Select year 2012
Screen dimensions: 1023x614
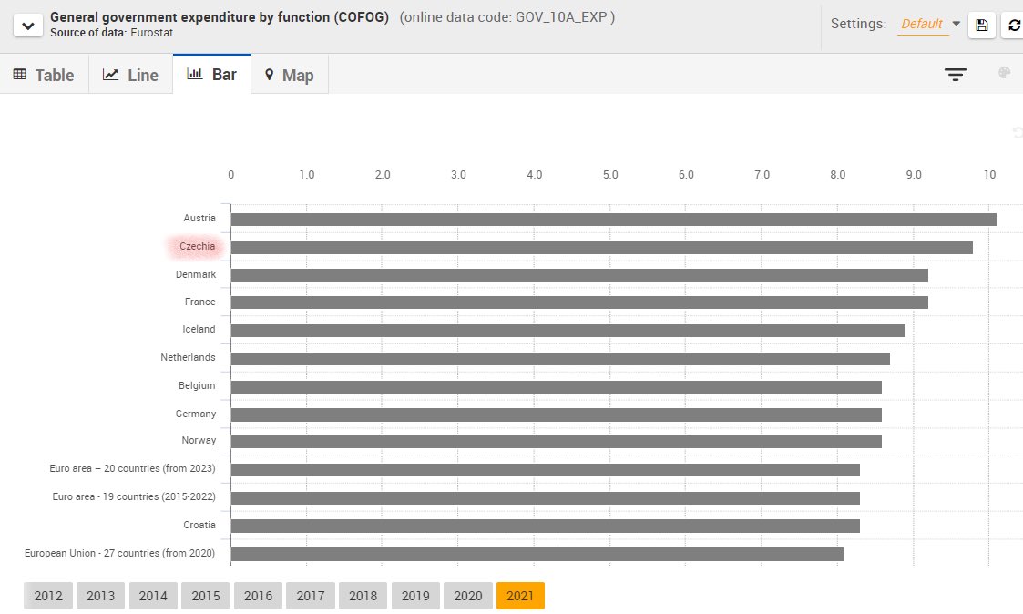pos(48,596)
